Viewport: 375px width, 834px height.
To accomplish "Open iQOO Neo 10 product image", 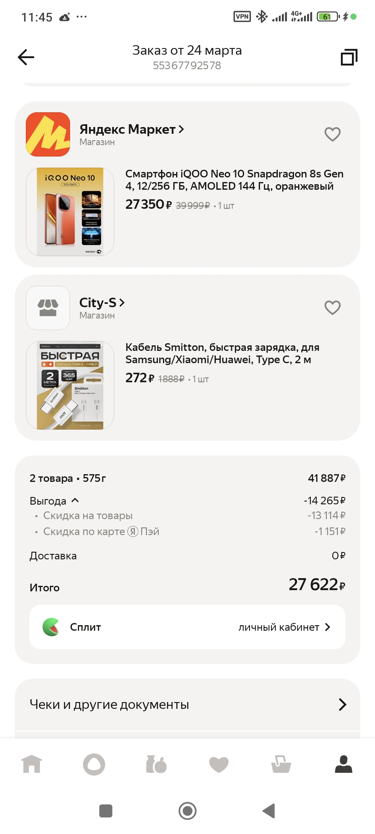I will click(70, 212).
